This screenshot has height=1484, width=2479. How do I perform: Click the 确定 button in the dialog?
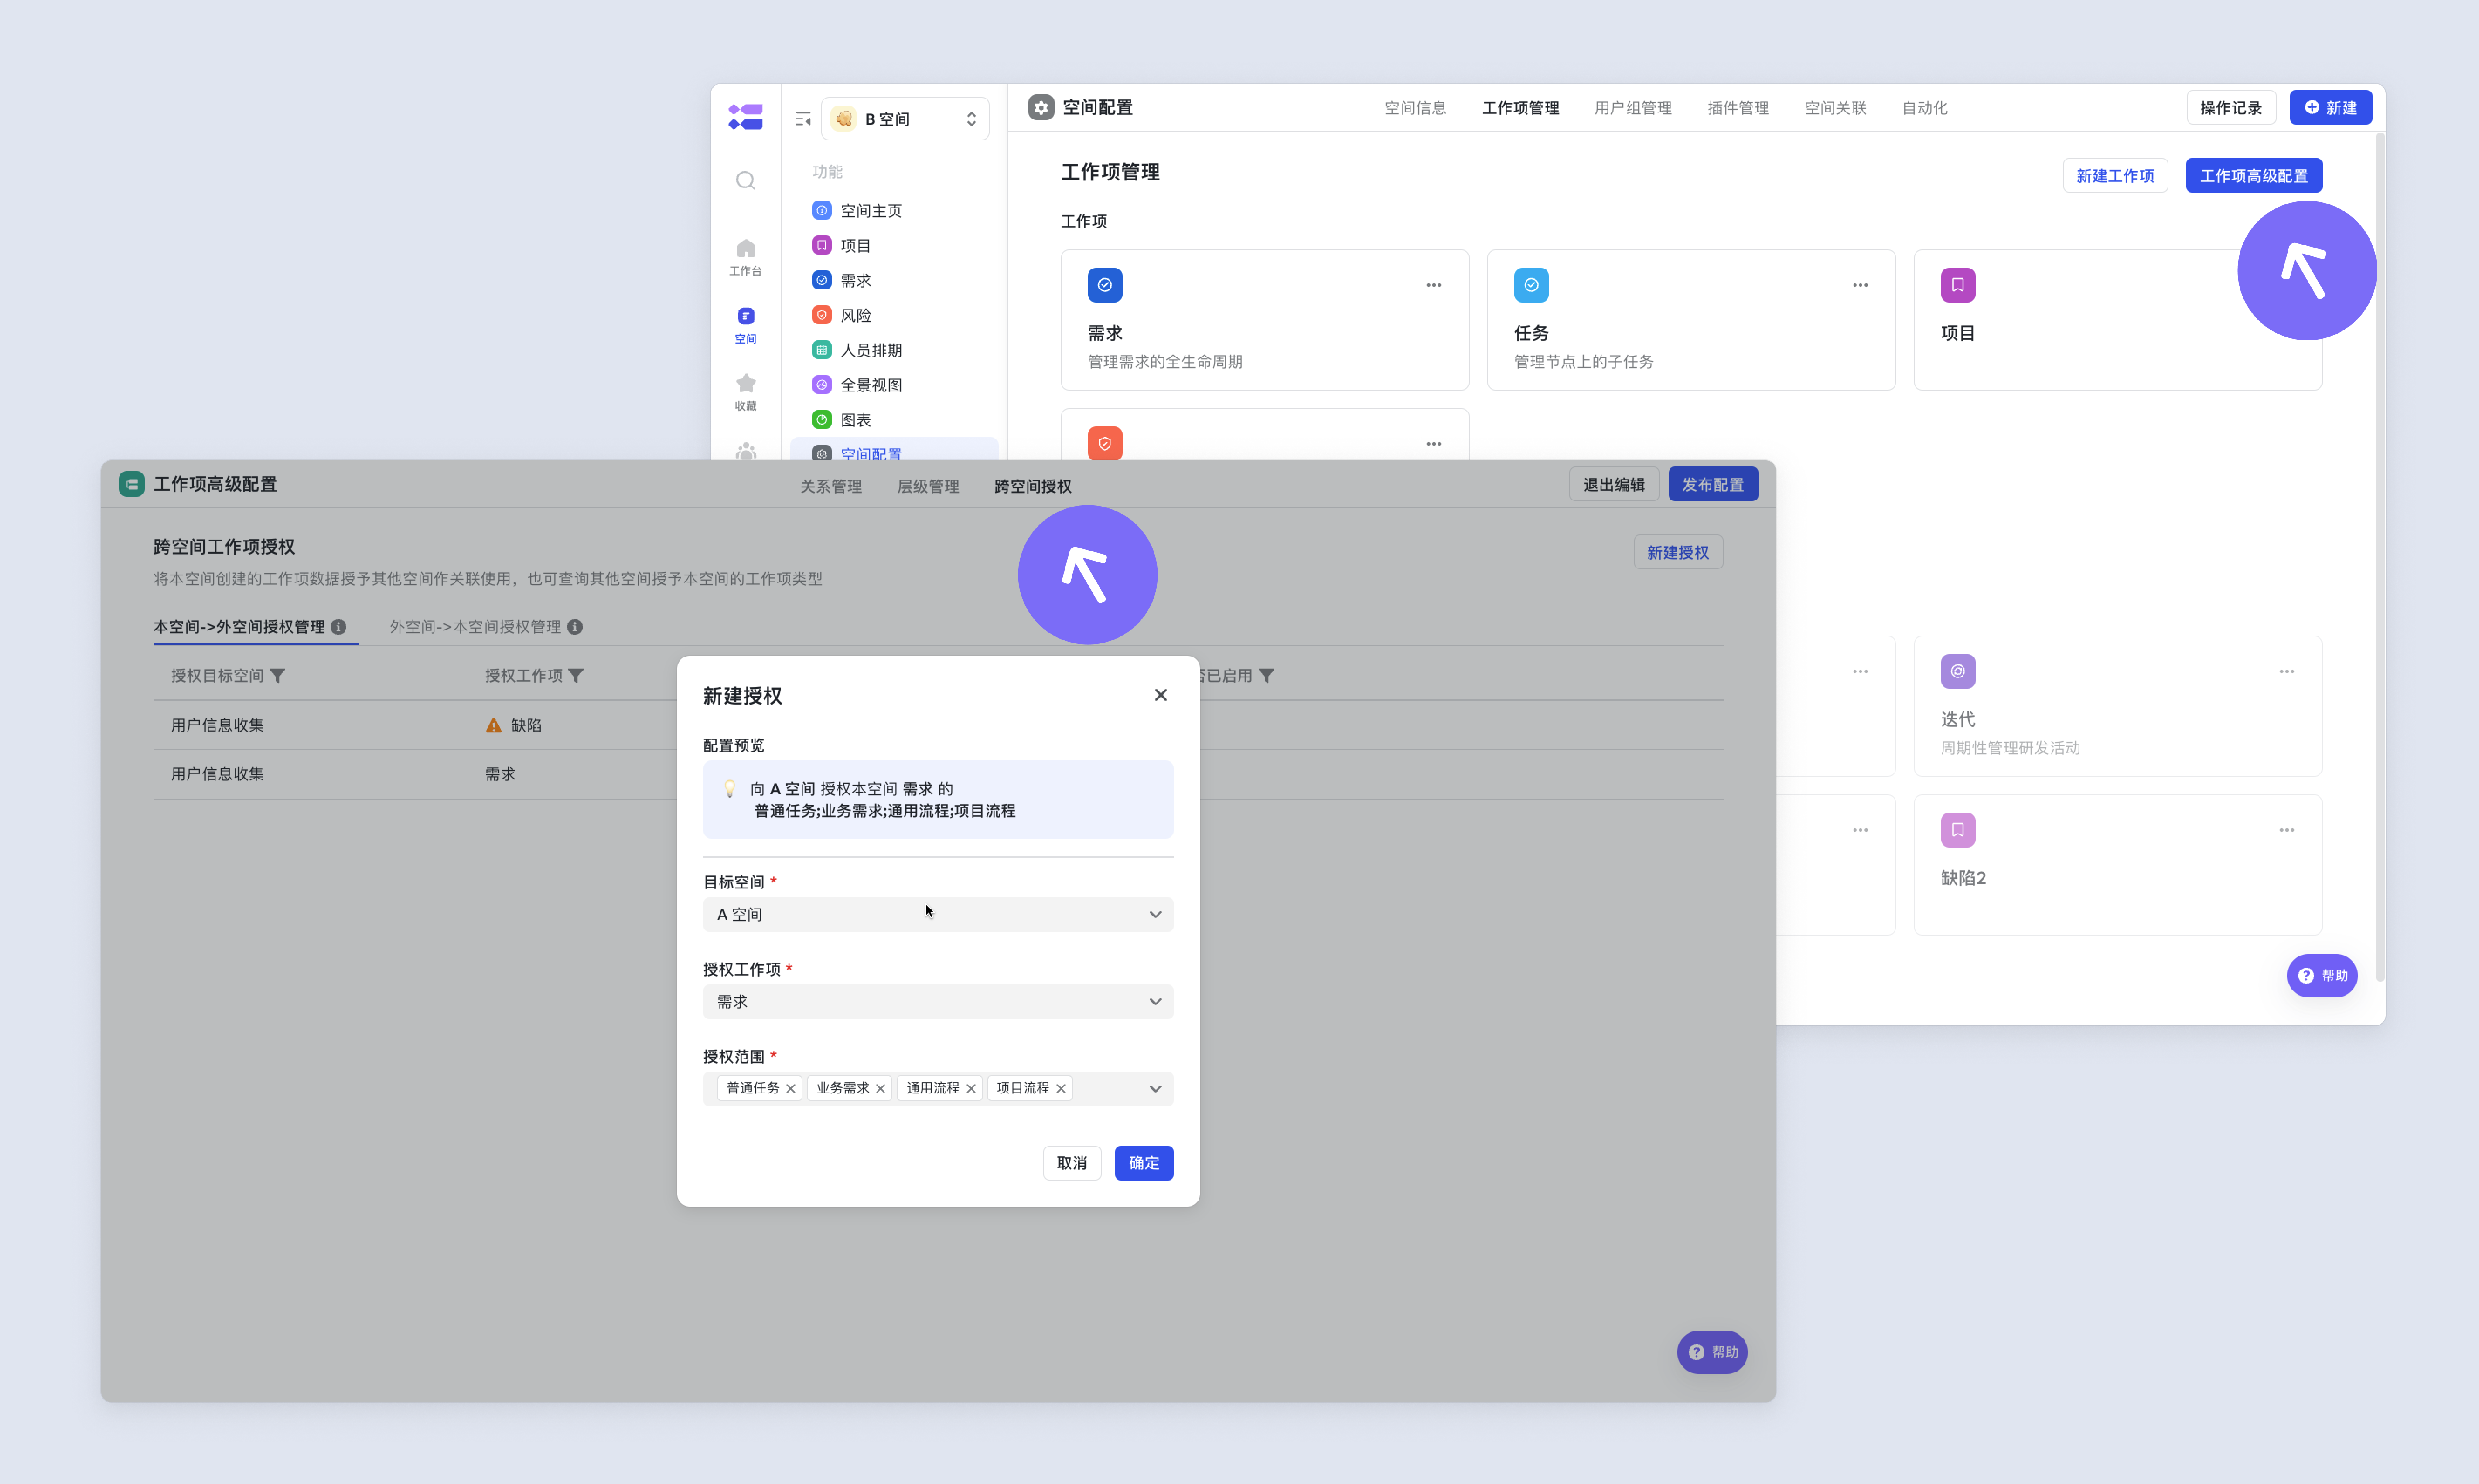click(x=1144, y=1163)
